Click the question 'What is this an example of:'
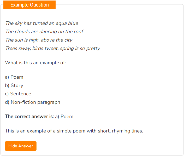Viewport: 184px width, 156px height. 35,63
